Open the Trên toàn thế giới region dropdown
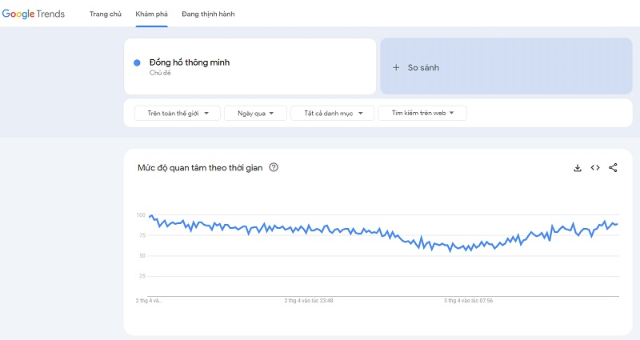This screenshot has width=640, height=340. [x=178, y=113]
